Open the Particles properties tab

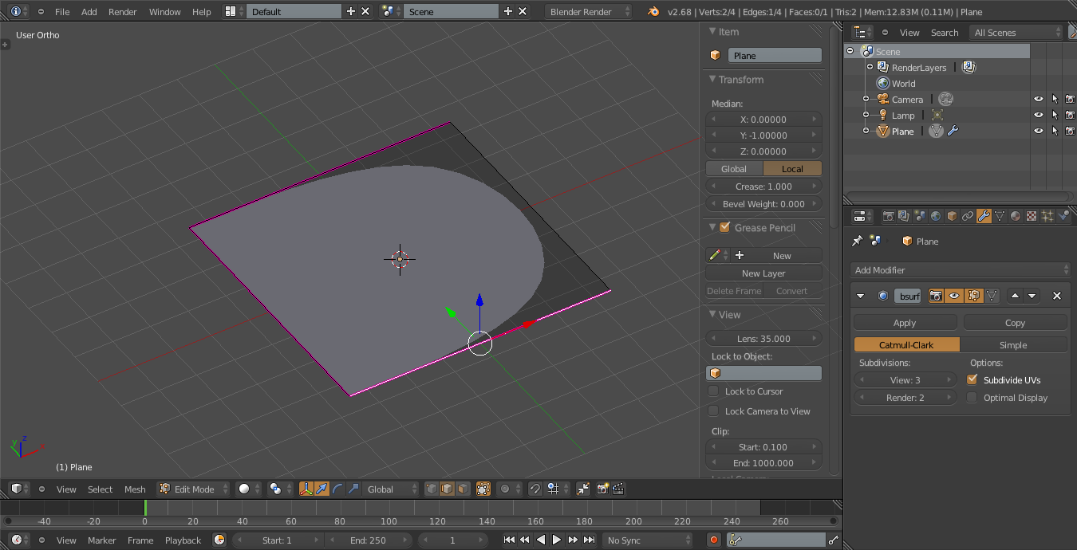[x=1047, y=216]
